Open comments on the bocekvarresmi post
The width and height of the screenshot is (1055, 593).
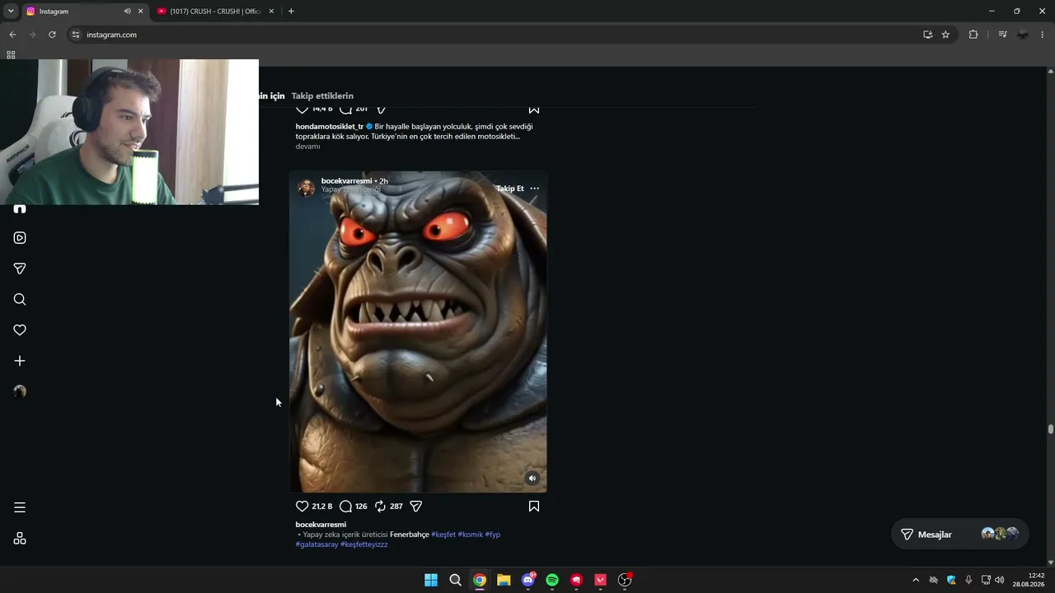[x=346, y=507]
